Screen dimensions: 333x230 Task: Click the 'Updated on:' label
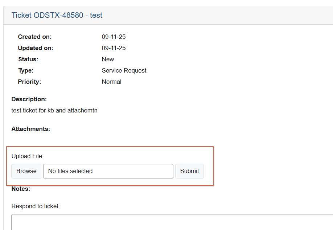[x=36, y=48]
